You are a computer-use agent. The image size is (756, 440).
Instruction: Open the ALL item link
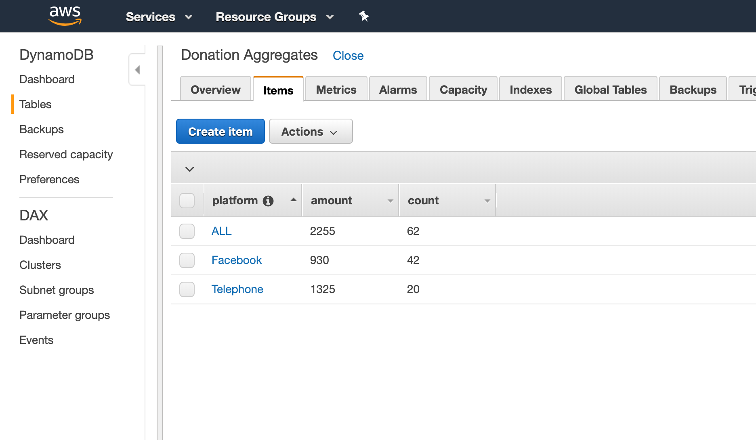pyautogui.click(x=222, y=231)
